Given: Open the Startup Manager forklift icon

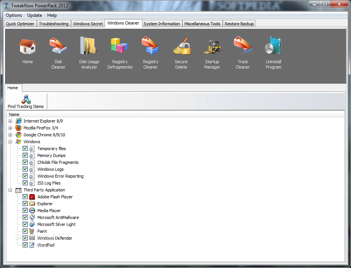Looking at the screenshot, I should pos(212,47).
